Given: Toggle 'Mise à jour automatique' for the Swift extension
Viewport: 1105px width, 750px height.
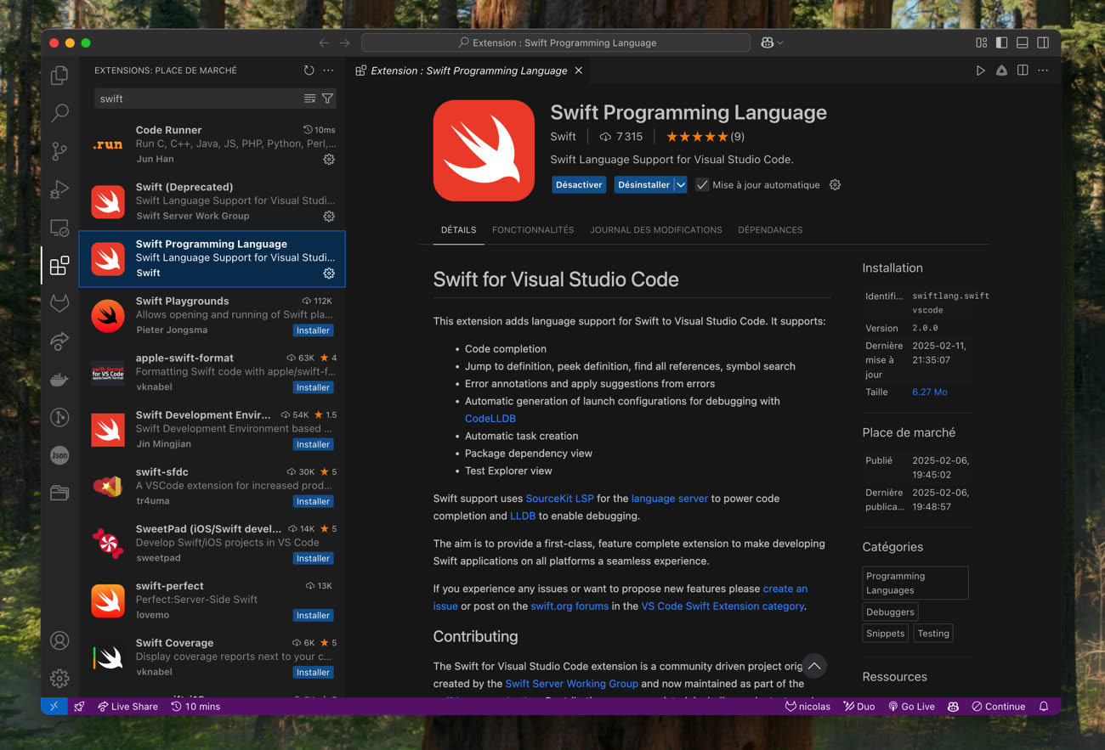Looking at the screenshot, I should coord(701,184).
